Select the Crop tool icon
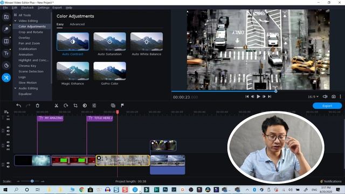345x194 pixels. click(x=75, y=106)
